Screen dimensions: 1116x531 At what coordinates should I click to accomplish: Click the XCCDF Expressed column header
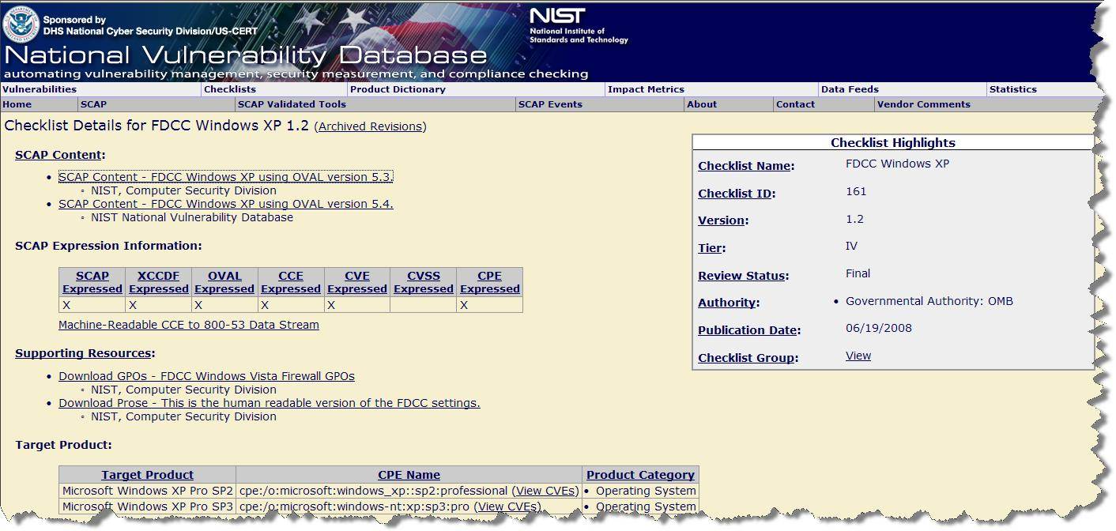point(159,282)
